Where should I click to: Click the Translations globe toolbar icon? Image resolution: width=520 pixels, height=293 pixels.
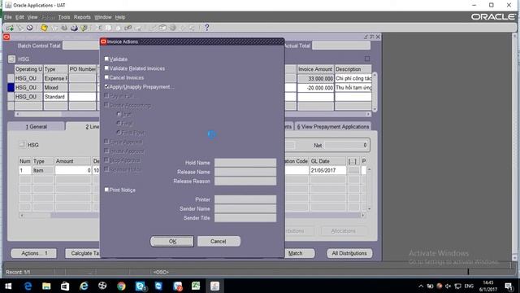coord(172,28)
